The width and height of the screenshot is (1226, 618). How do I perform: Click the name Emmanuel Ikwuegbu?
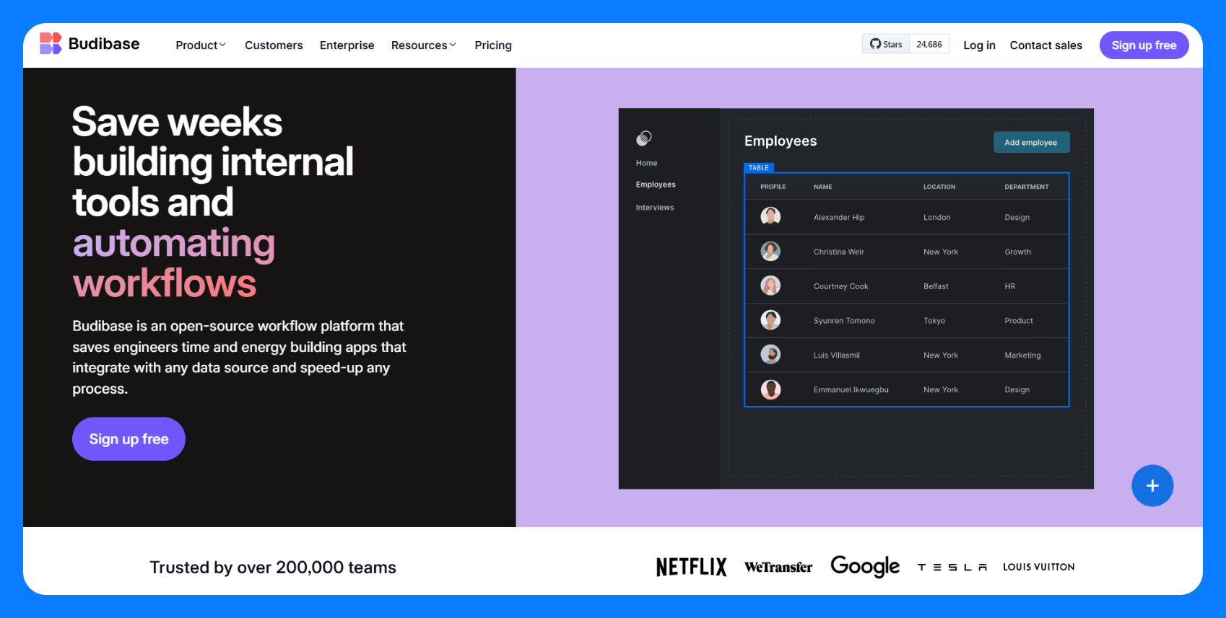851,389
